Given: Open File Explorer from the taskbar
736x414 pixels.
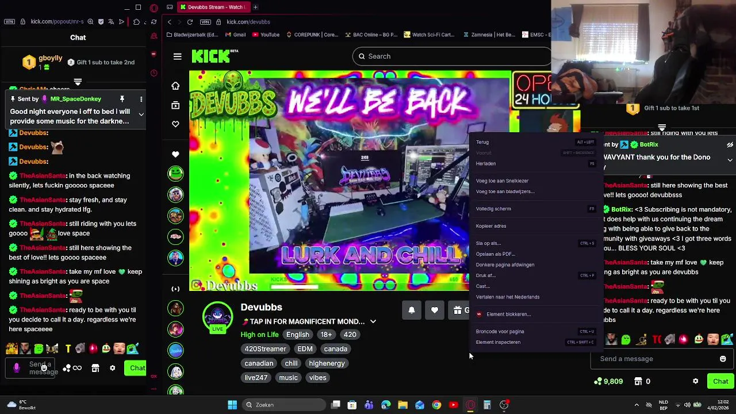Looking at the screenshot, I should tap(402, 405).
